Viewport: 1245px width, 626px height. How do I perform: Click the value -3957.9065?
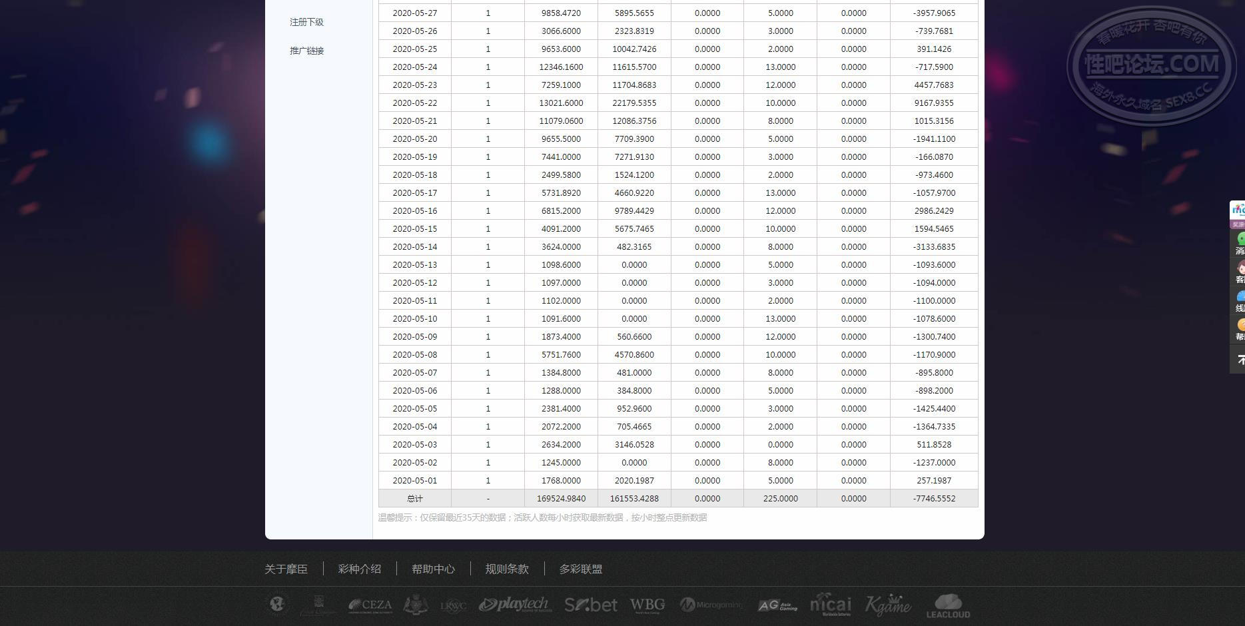pos(934,13)
